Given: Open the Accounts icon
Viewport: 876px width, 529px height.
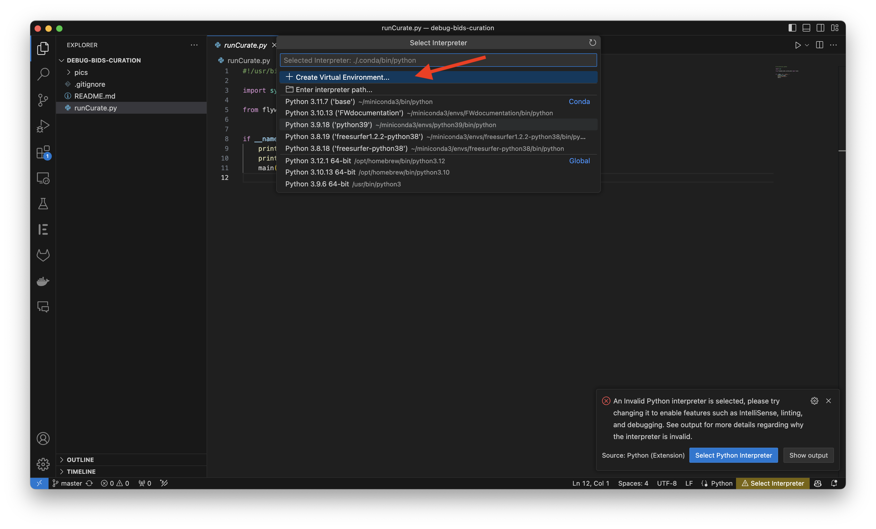Looking at the screenshot, I should [43, 438].
